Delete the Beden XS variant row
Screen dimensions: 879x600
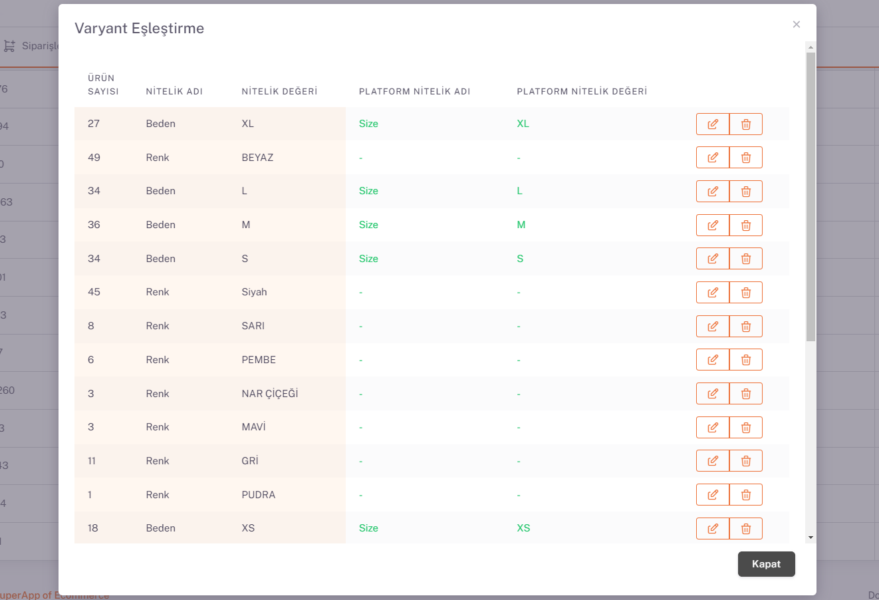point(746,528)
